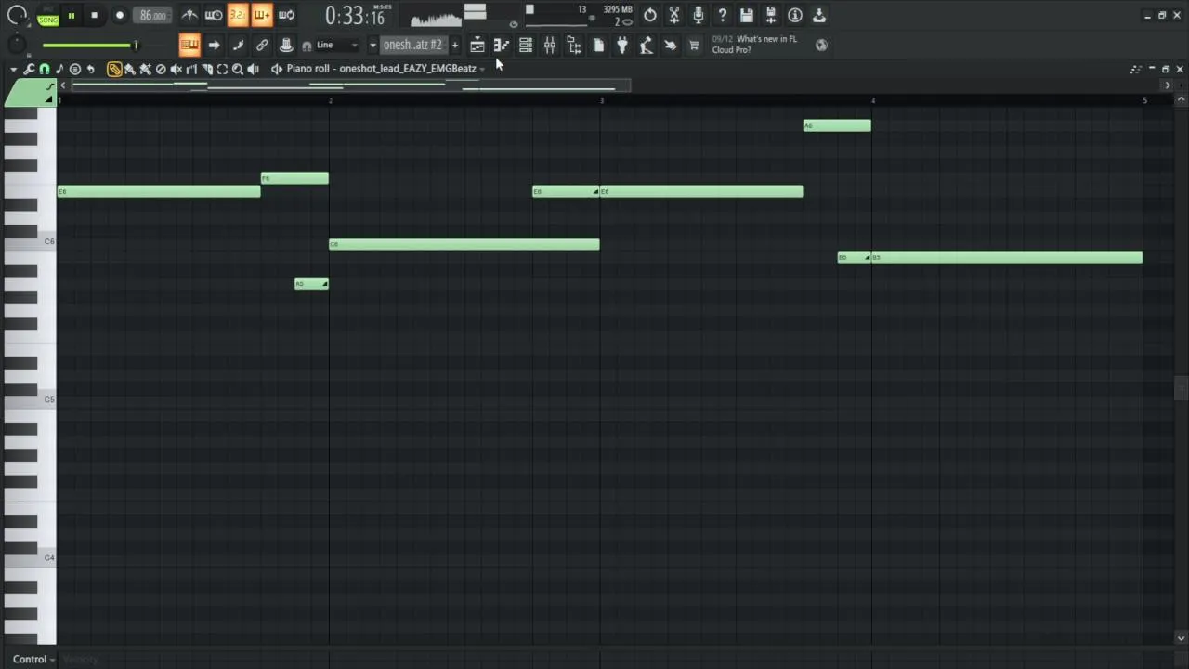The height and width of the screenshot is (669, 1189).
Task: Pause playback with the pause button
Action: pos(71,16)
